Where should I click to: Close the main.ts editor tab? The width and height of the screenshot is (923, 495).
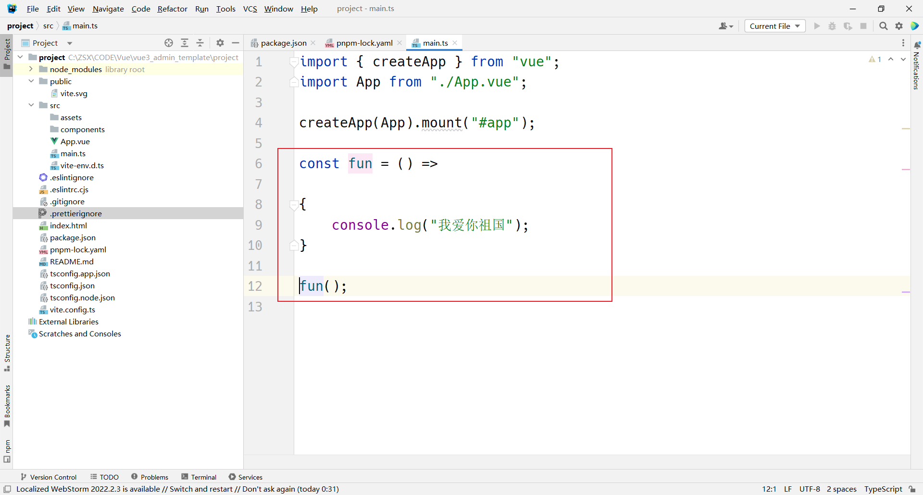[455, 43]
